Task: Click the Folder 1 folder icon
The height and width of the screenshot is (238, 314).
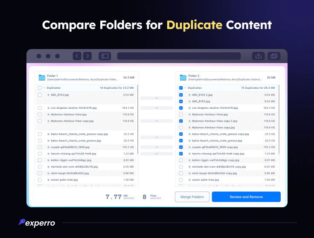Action: point(42,78)
